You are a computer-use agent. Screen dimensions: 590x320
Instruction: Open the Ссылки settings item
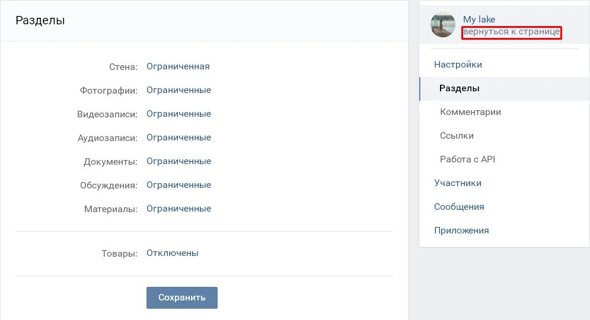pyautogui.click(x=457, y=136)
